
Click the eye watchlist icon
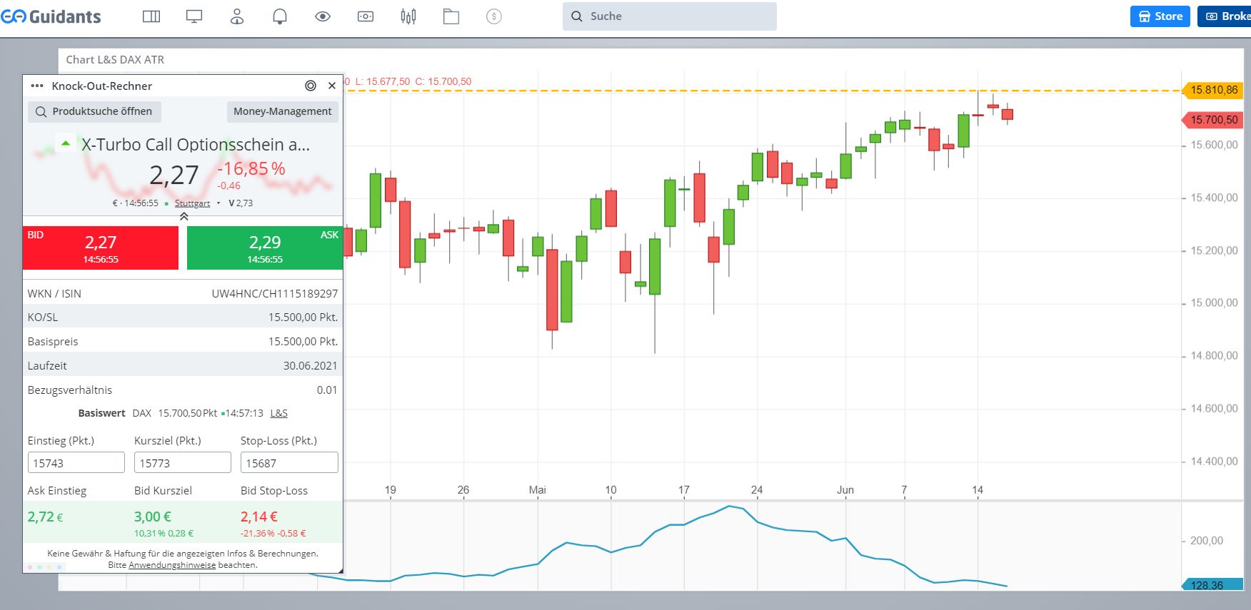pyautogui.click(x=323, y=16)
